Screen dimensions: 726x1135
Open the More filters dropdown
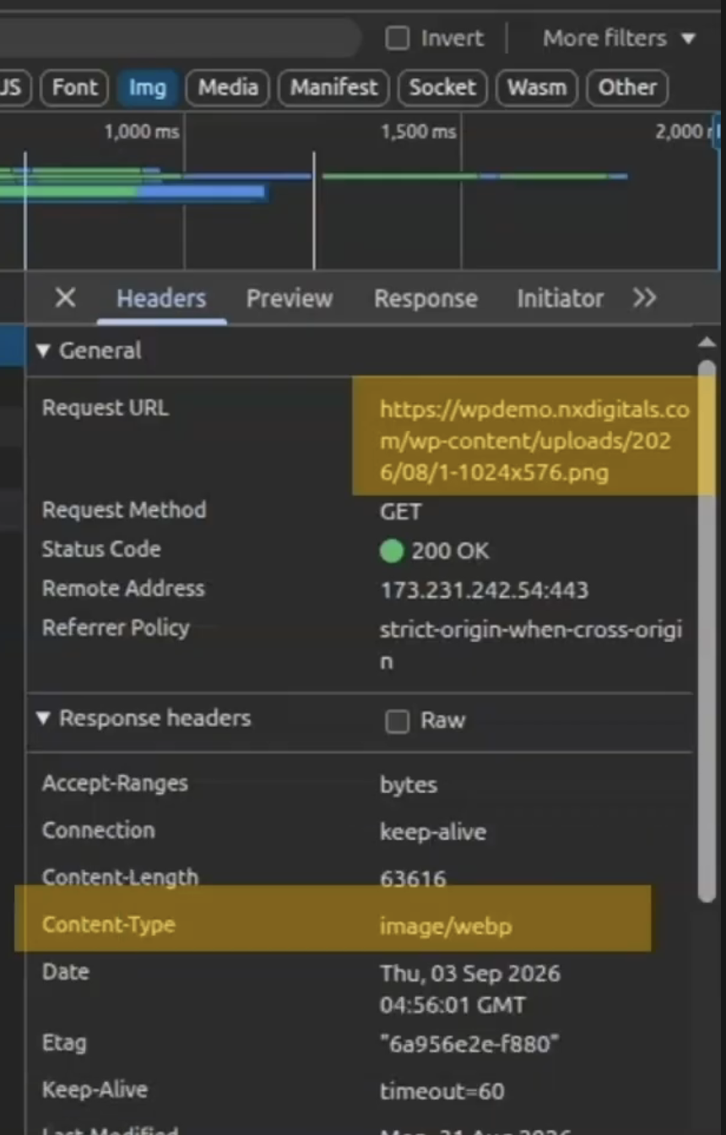pyautogui.click(x=619, y=38)
